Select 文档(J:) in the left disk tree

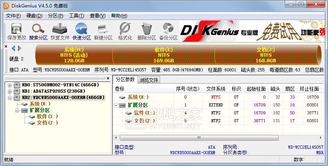pyautogui.click(x=47, y=123)
